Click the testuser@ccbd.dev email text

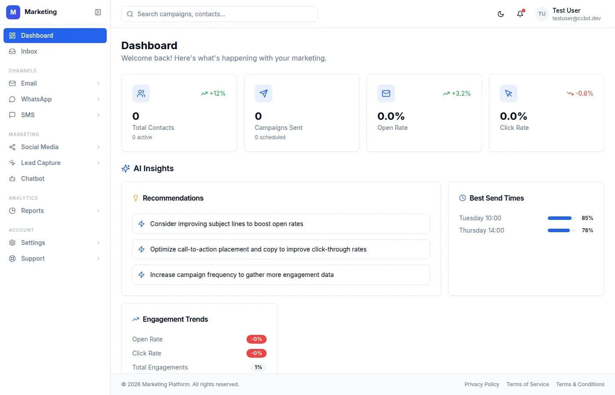point(576,18)
